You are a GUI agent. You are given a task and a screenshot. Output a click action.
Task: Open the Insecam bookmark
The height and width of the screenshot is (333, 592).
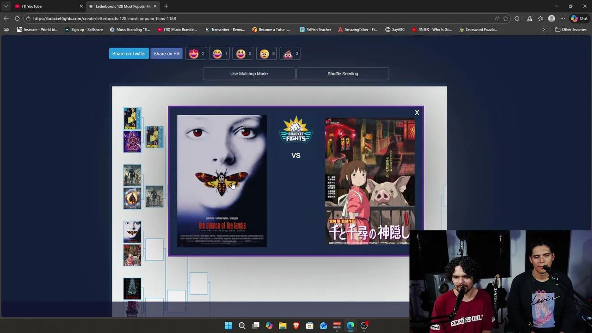(37, 30)
